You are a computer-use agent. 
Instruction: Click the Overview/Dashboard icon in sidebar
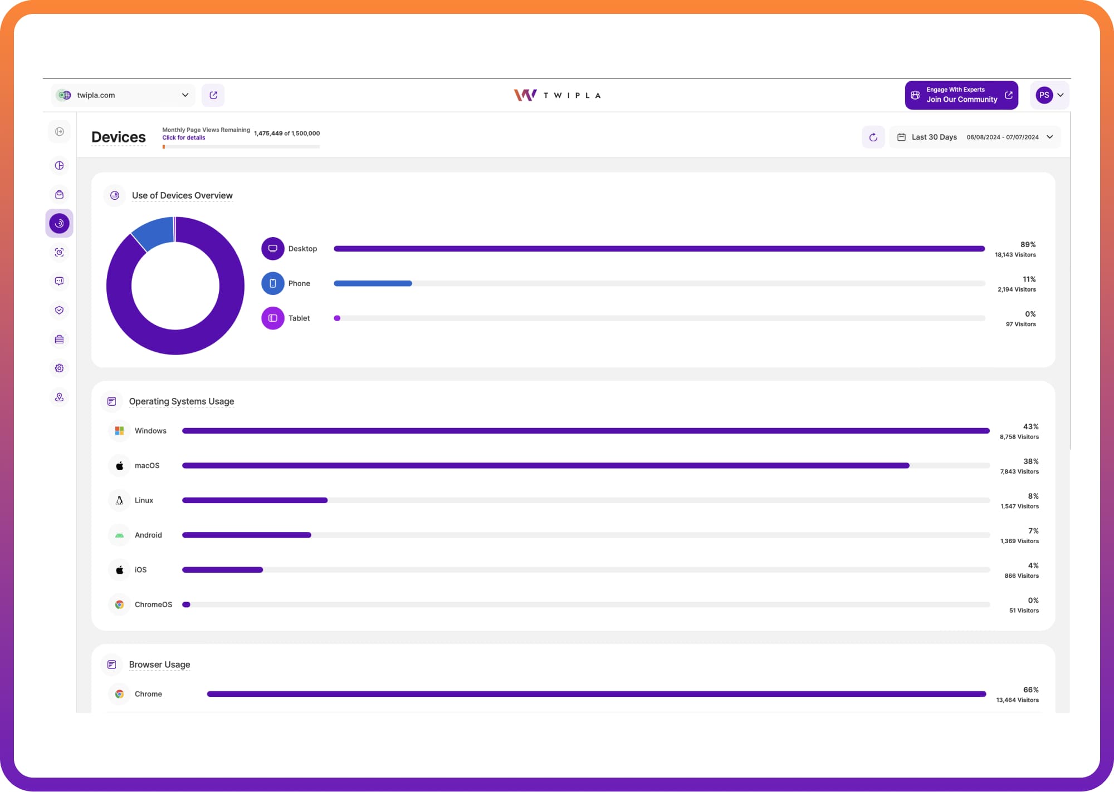tap(58, 165)
